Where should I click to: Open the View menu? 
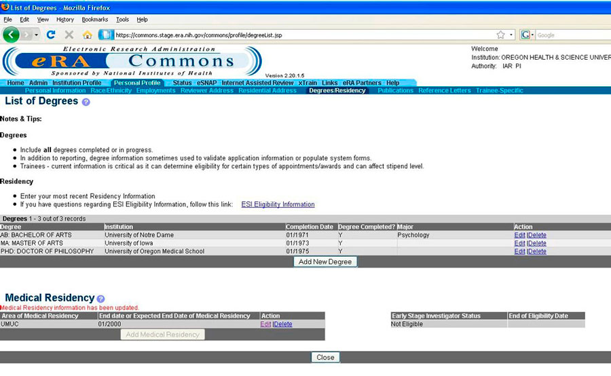tap(43, 20)
